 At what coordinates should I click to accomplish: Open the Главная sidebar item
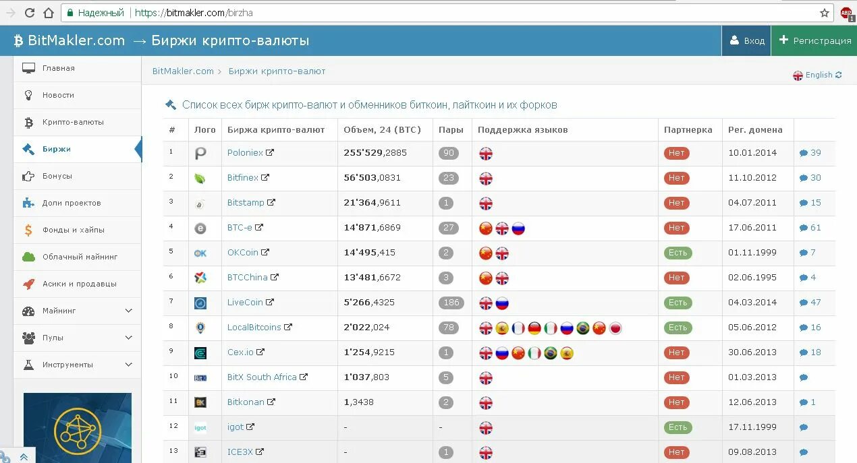(77, 68)
